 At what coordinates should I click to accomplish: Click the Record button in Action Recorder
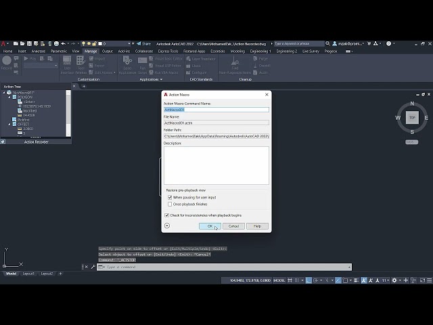tap(6, 63)
